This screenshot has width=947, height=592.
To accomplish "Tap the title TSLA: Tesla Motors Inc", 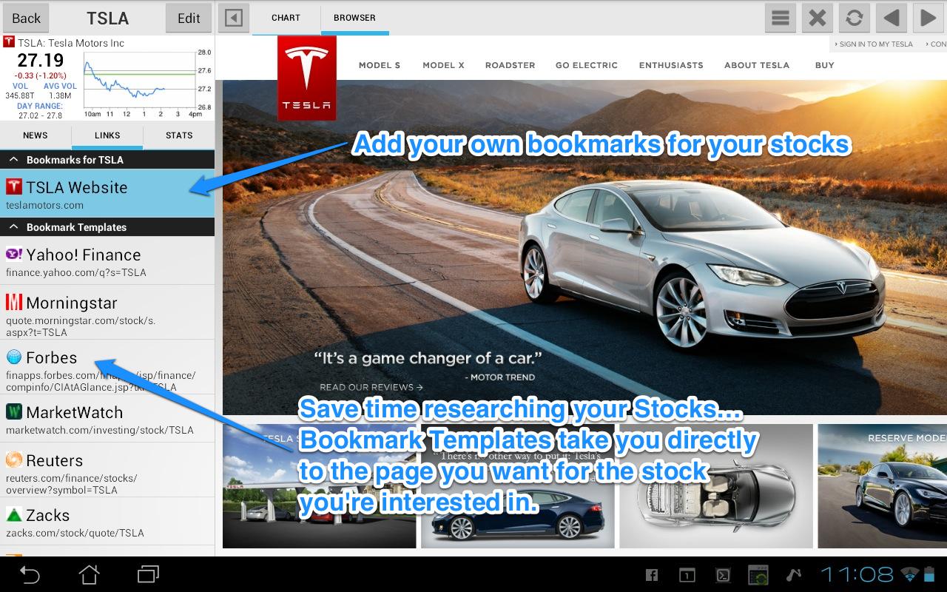I will pos(71,43).
